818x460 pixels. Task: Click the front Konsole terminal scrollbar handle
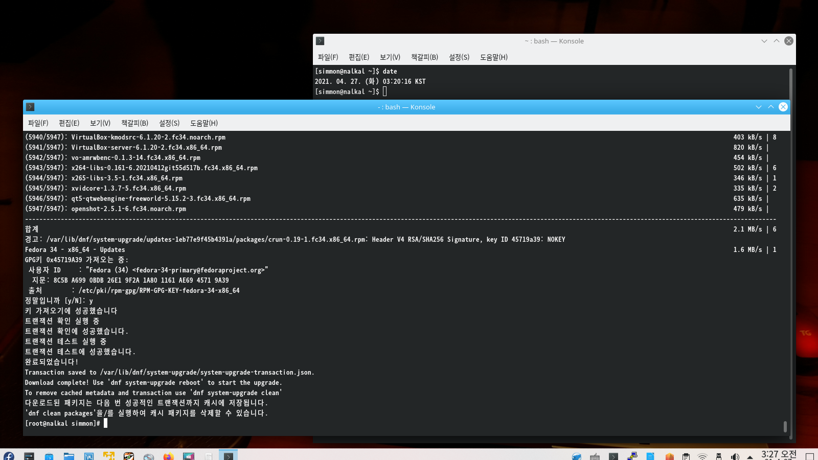pos(785,426)
